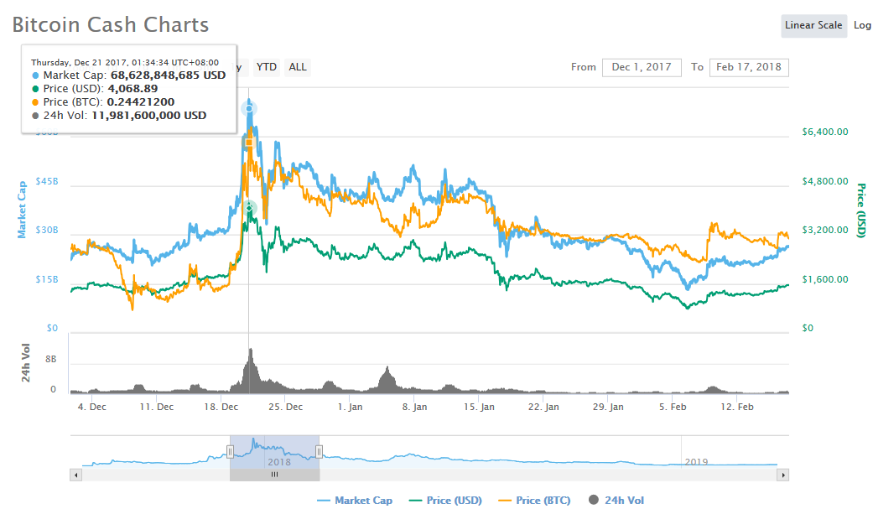This screenshot has width=873, height=509.
Task: Edit the To date field
Action: click(749, 67)
